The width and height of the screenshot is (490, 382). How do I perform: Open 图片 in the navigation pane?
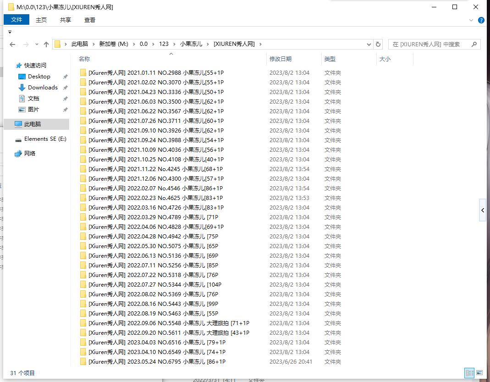(33, 110)
